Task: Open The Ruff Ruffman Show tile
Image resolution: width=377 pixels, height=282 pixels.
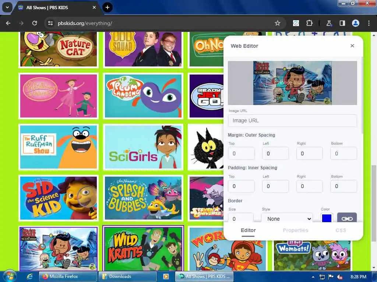Action: coord(59,147)
